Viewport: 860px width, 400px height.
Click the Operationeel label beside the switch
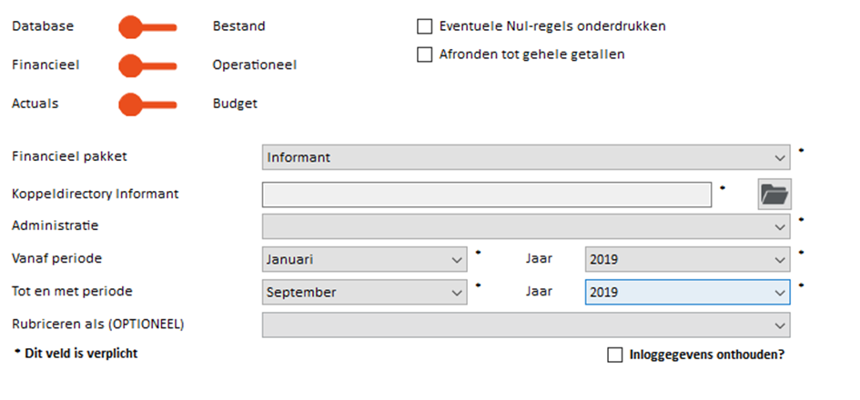click(255, 65)
